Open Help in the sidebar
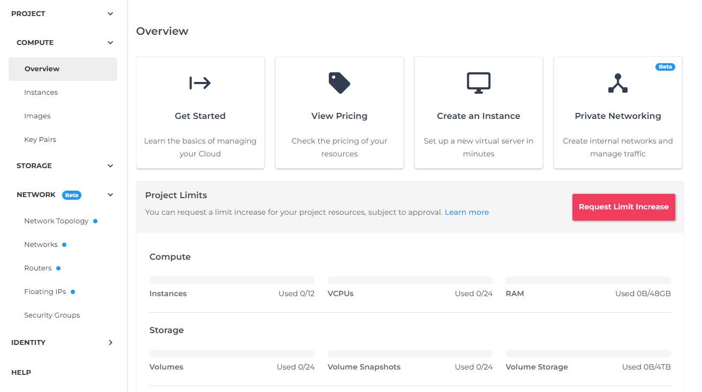Screen dimensions: 702x392 (x=21, y=373)
